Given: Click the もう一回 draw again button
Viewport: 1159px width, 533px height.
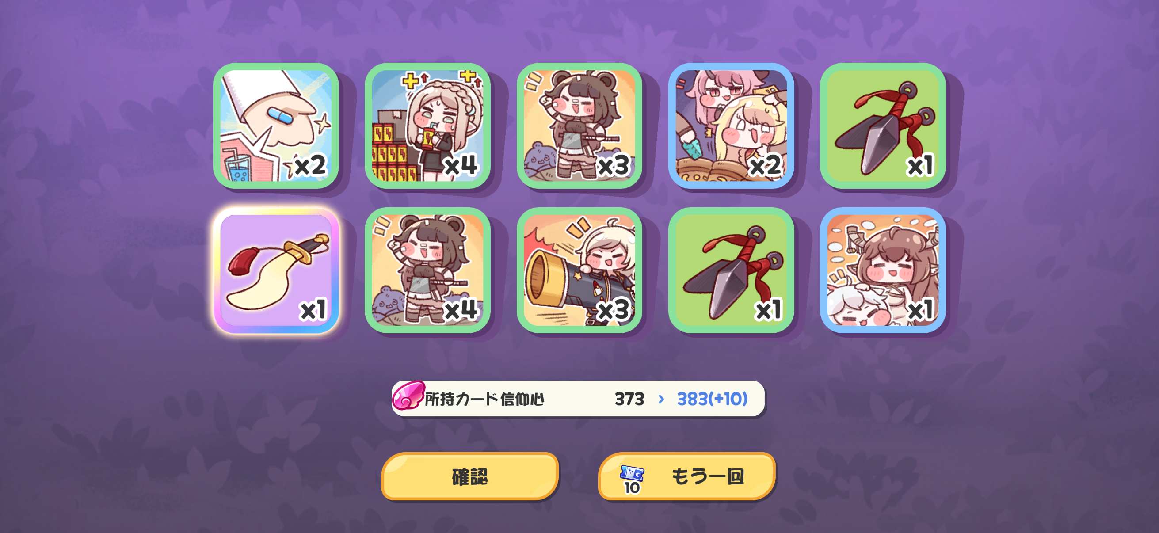Looking at the screenshot, I should pos(686,476).
